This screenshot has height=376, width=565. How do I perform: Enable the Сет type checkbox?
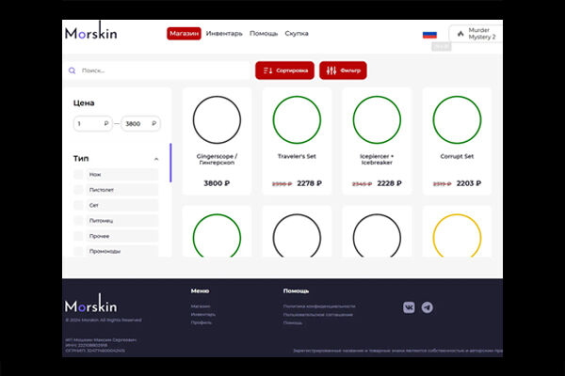tap(78, 205)
